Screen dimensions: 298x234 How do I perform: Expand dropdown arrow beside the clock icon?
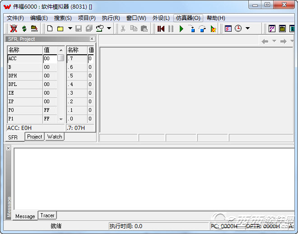248,29
